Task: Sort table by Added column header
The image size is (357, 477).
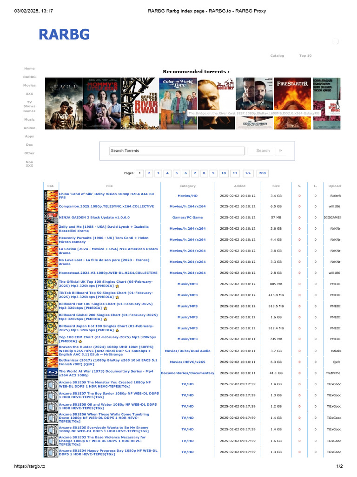Action: click(239, 186)
